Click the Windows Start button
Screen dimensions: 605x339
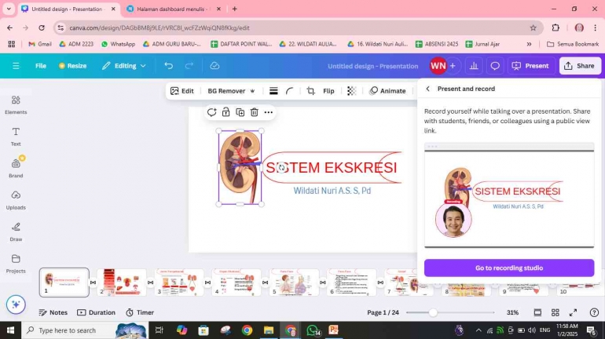click(x=10, y=330)
